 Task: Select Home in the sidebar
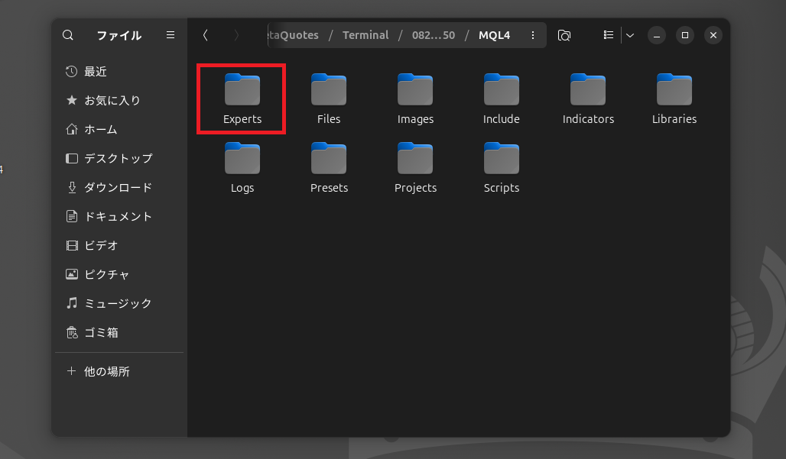pos(100,130)
